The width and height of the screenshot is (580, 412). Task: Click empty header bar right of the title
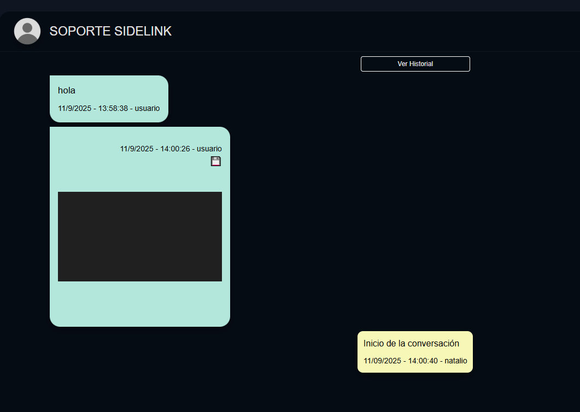pyautogui.click(x=372, y=32)
